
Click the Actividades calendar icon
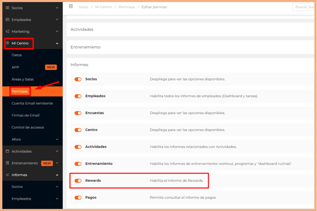[8, 151]
